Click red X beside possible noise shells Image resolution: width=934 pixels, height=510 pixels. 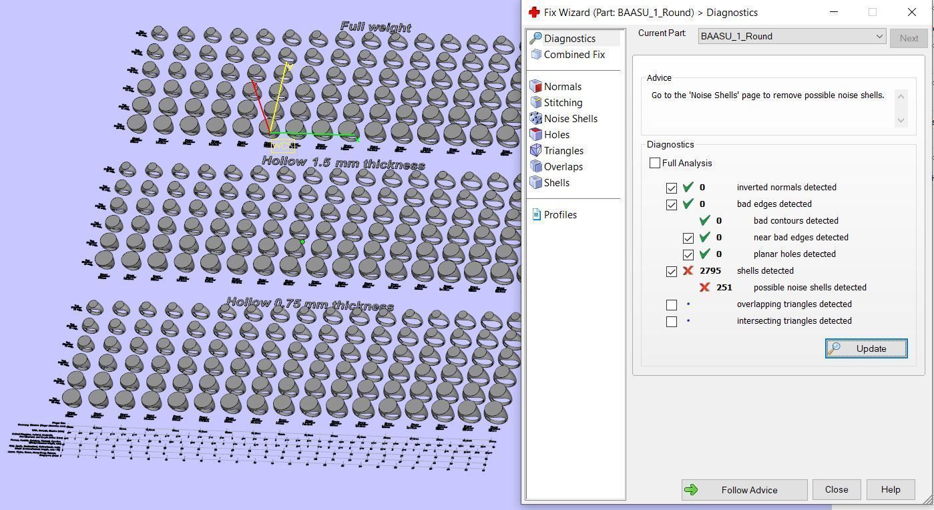coord(704,288)
